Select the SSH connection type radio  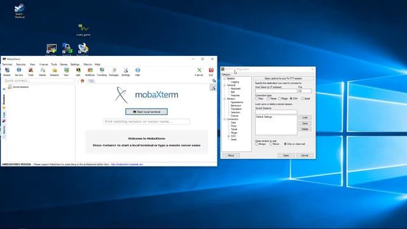[291, 99]
